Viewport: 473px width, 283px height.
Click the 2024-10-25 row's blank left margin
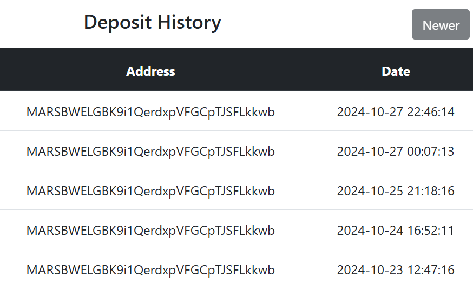point(12,190)
